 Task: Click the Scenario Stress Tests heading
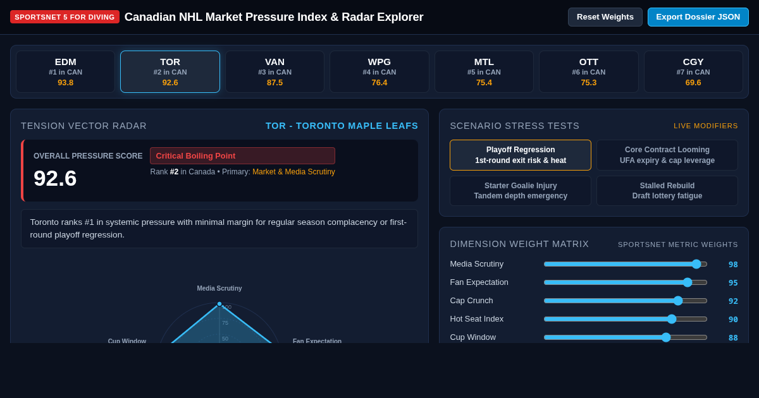click(x=515, y=126)
